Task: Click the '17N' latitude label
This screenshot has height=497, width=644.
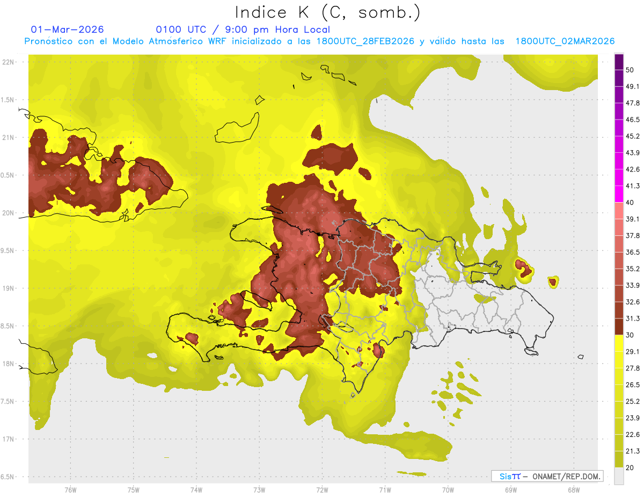Action: [8, 439]
